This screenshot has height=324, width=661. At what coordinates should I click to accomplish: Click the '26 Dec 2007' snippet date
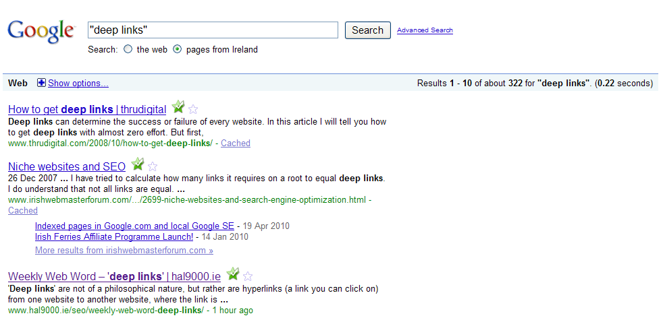32,178
